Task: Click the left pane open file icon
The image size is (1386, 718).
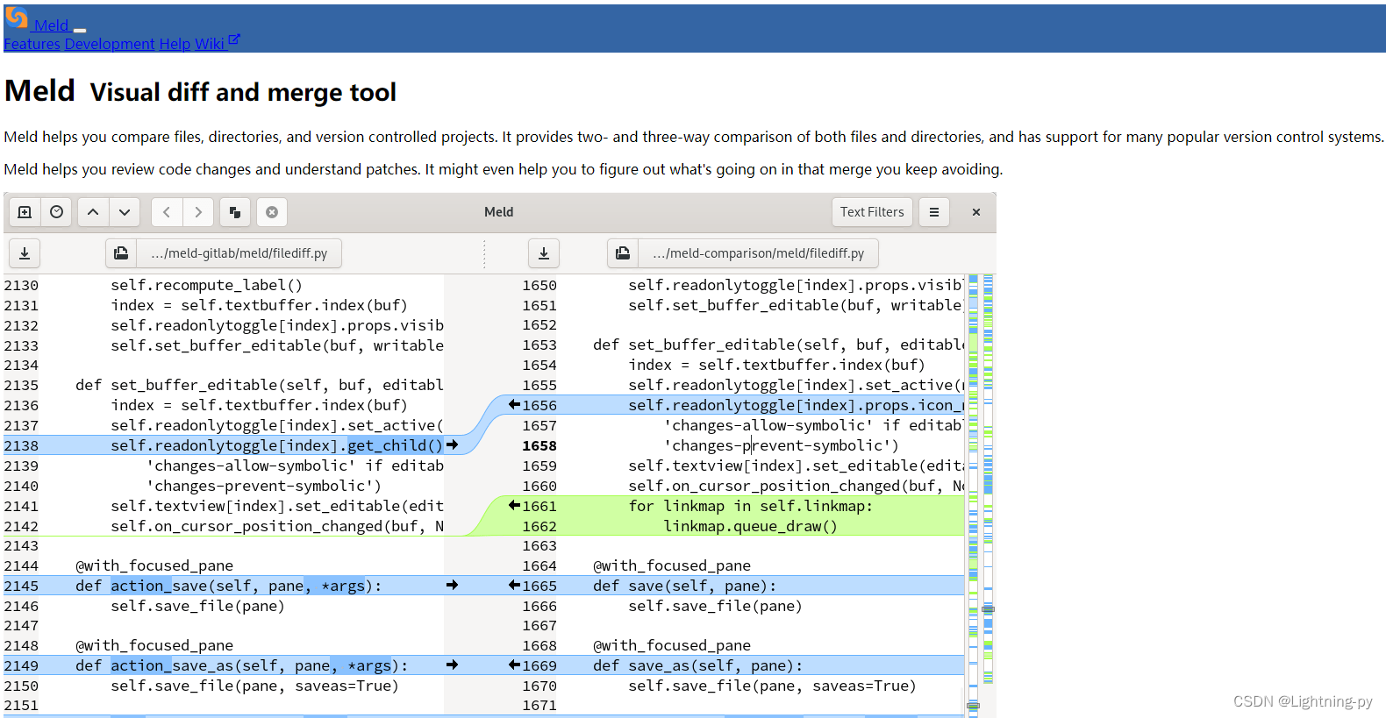Action: pos(121,253)
